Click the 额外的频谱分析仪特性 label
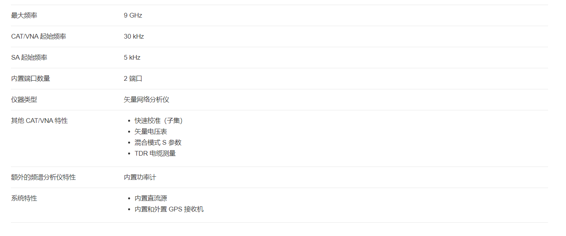The image size is (566, 236). pos(43,177)
